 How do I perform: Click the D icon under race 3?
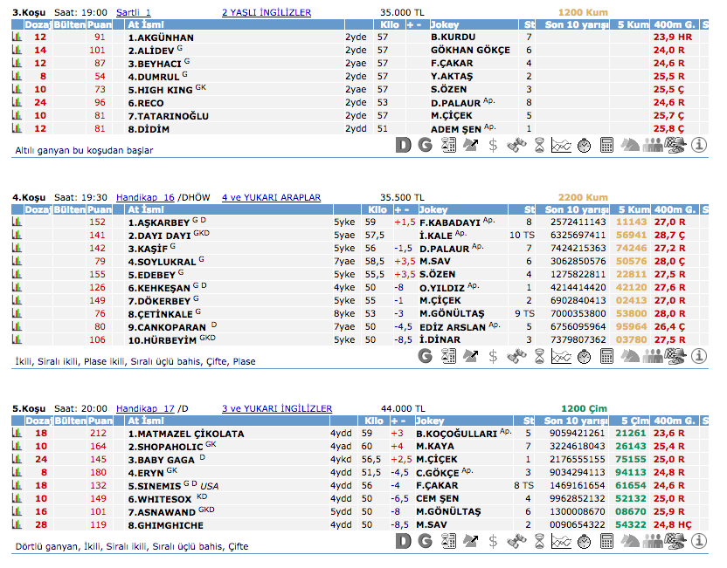click(x=403, y=145)
